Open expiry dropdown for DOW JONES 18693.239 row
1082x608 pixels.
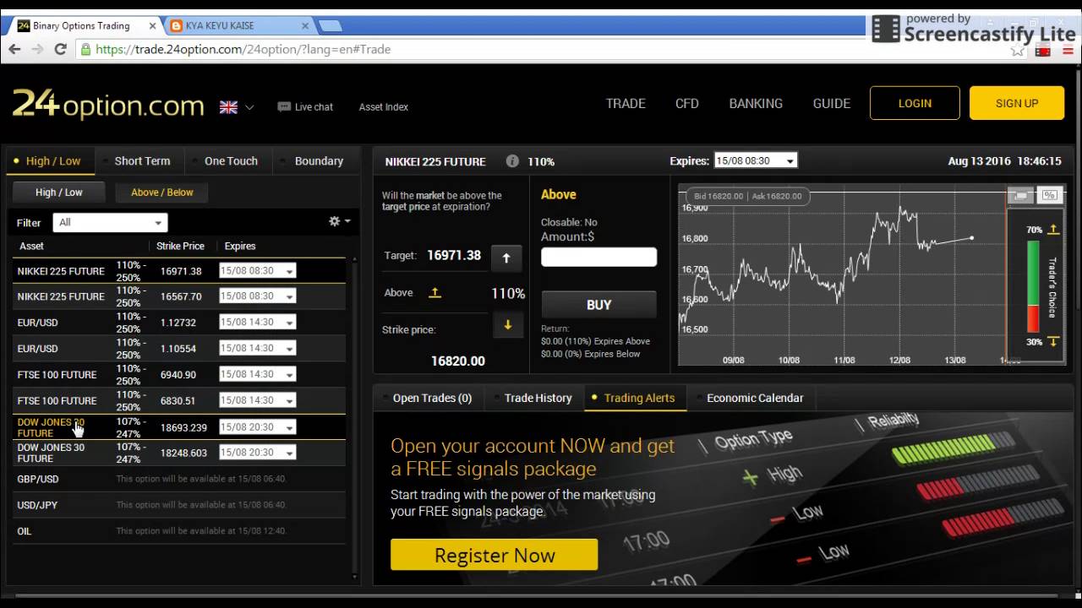[257, 427]
